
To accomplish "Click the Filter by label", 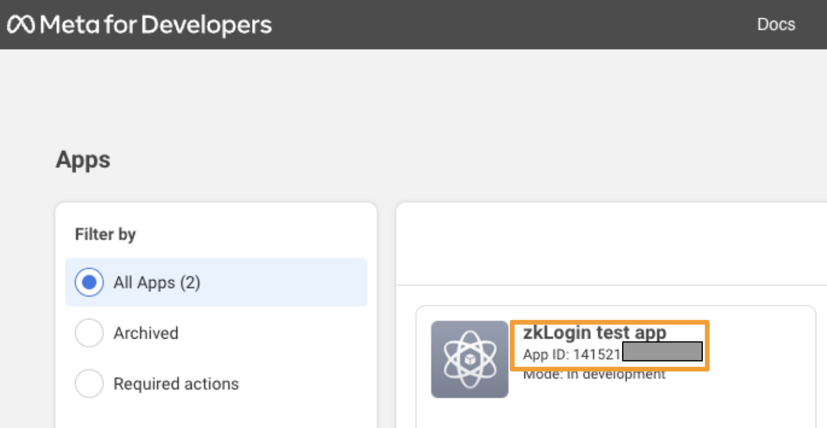I will click(x=105, y=235).
